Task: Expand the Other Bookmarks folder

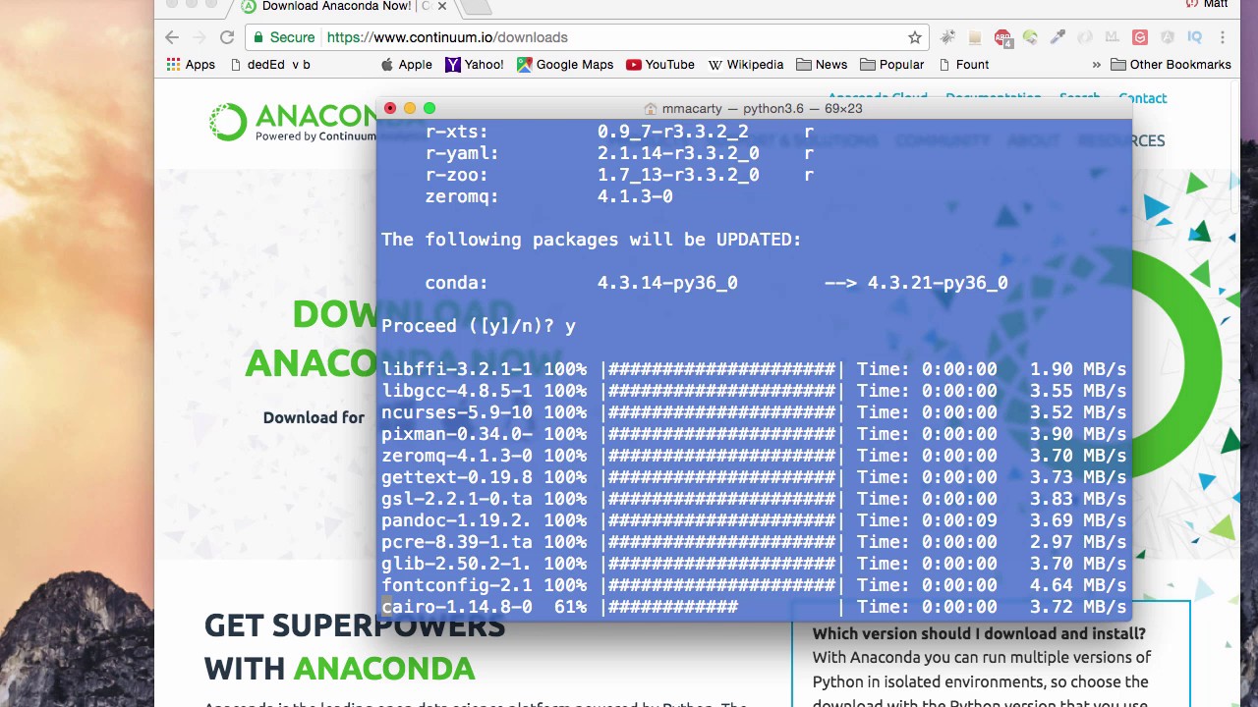Action: 1171,65
